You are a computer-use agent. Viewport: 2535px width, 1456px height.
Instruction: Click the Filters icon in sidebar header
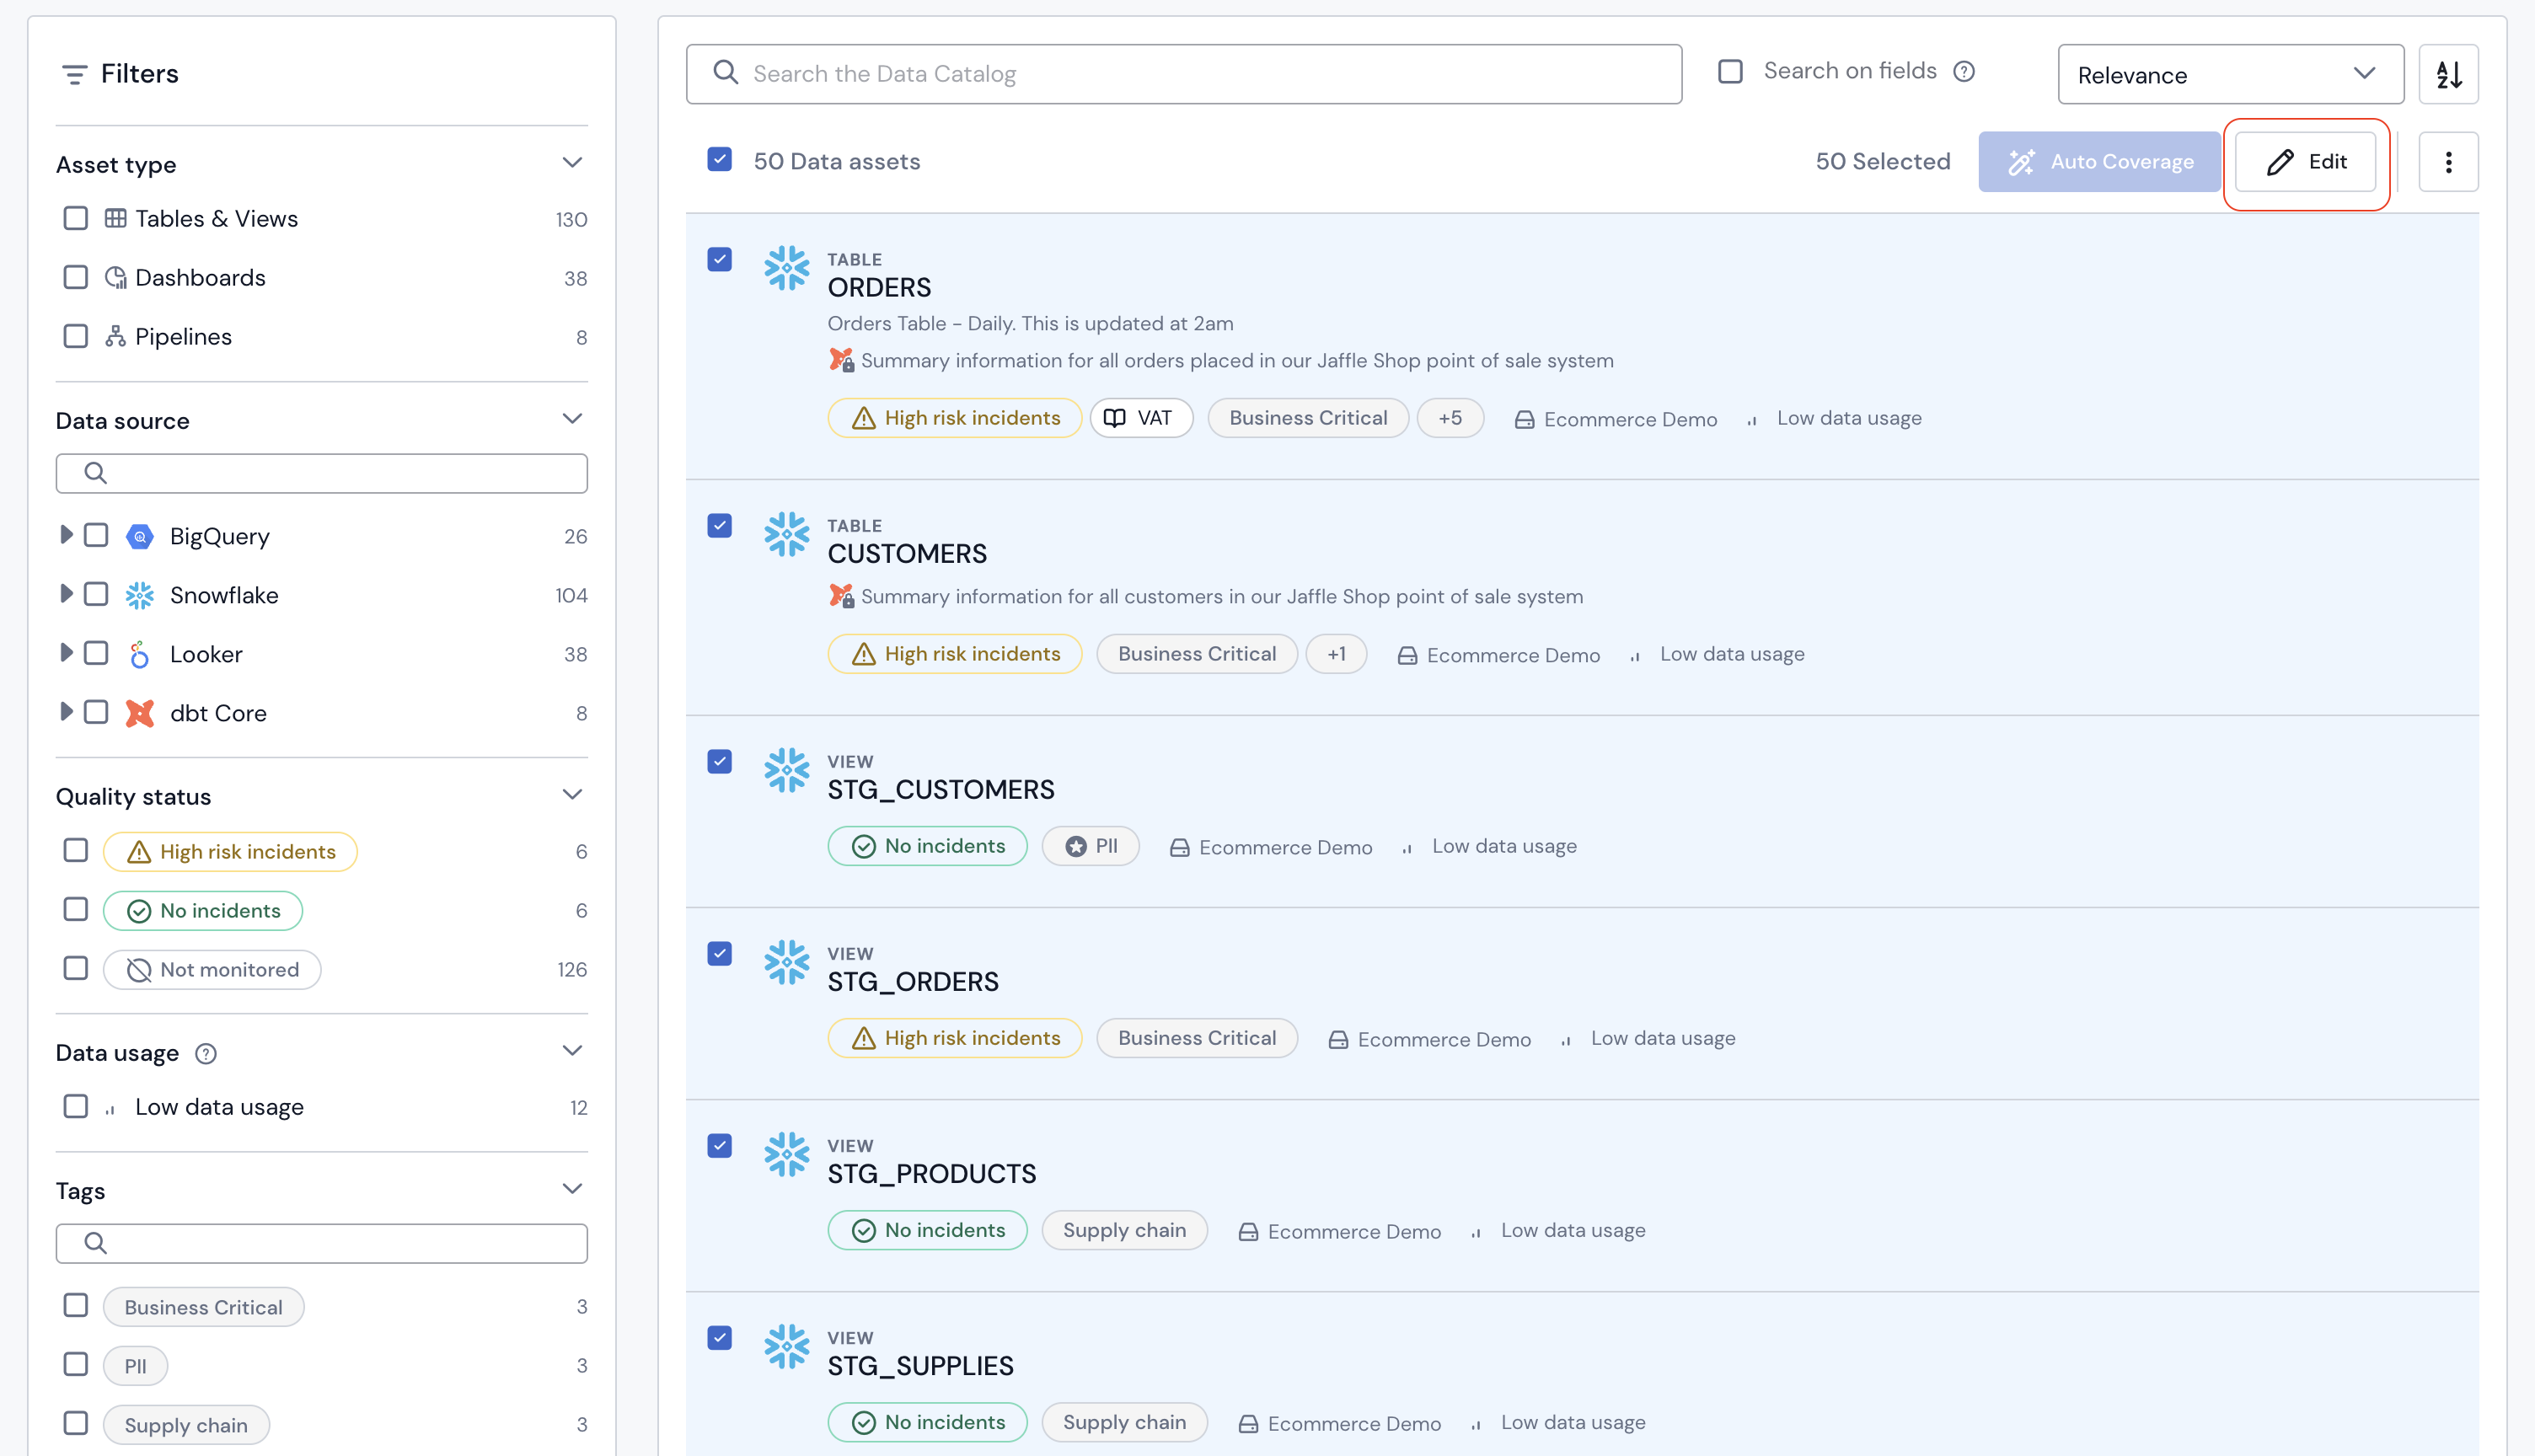click(x=74, y=74)
